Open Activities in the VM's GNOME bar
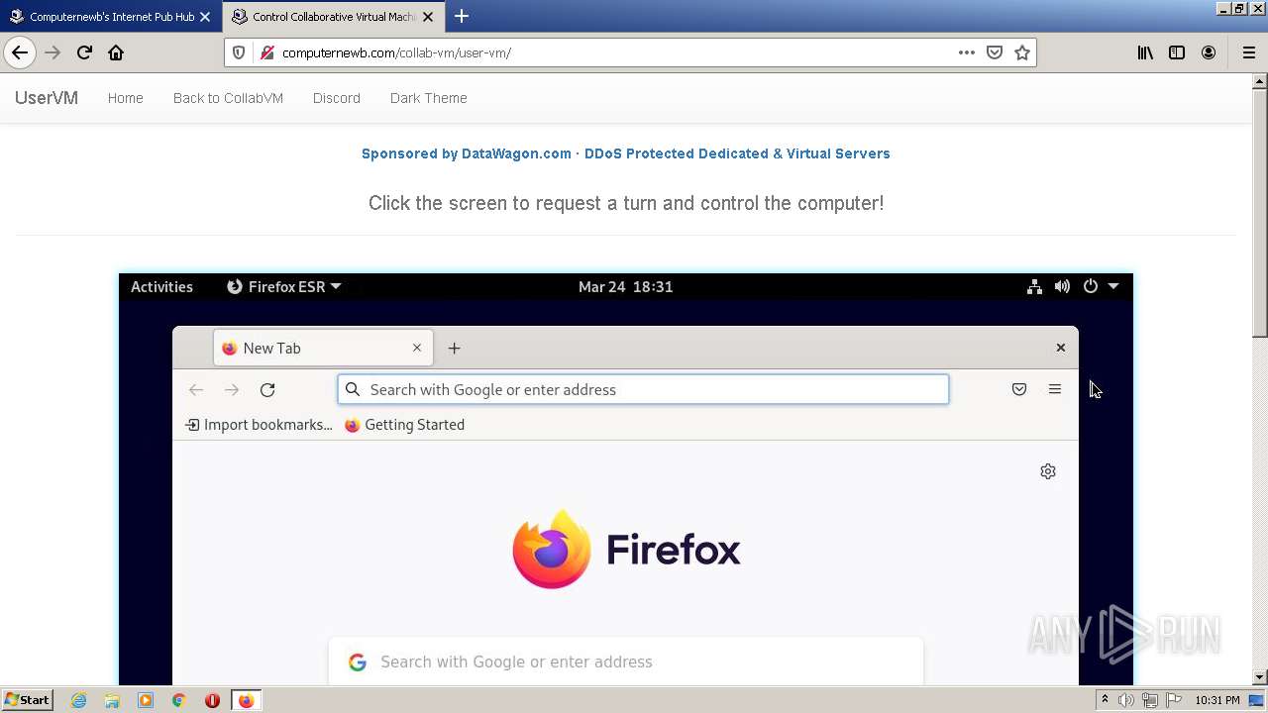 pyautogui.click(x=161, y=286)
